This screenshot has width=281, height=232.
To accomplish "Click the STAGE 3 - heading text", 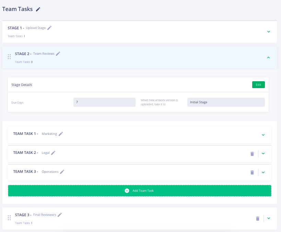I will coord(23,215).
